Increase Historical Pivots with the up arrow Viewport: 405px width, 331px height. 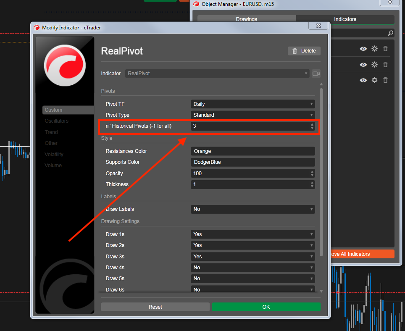[312, 124]
